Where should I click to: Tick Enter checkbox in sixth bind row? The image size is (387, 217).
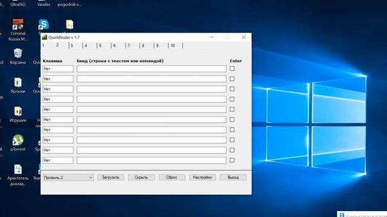(x=232, y=119)
